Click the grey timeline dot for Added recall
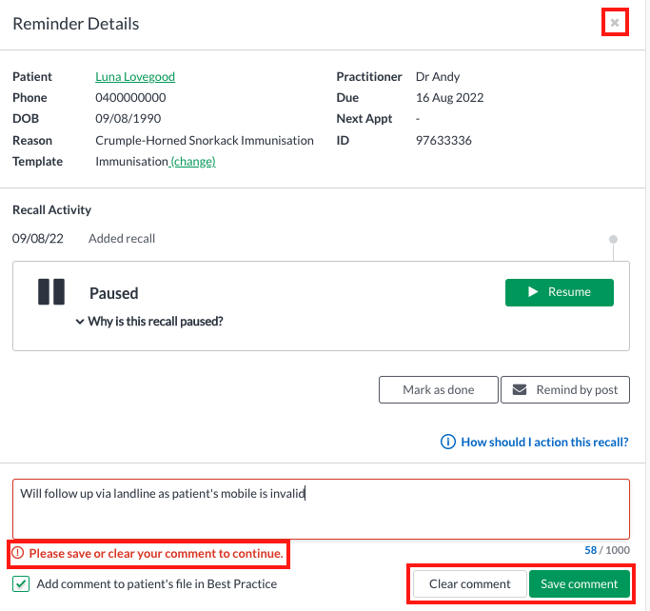This screenshot has height=611, width=650. point(613,239)
